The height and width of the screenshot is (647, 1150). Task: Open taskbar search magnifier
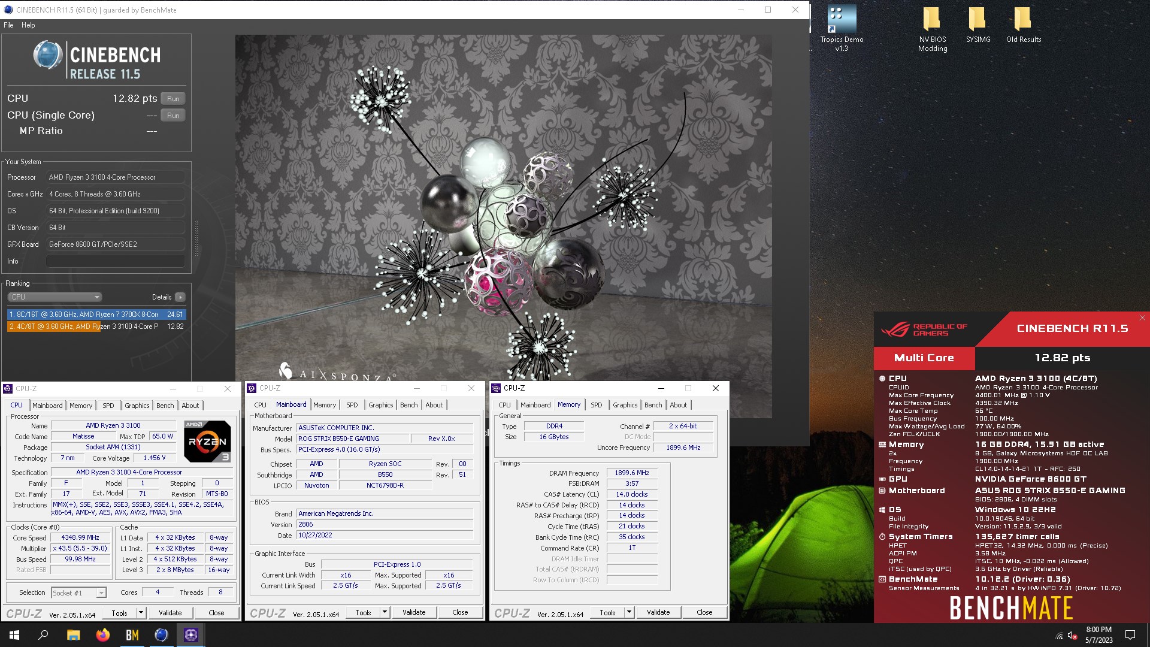[x=43, y=635]
